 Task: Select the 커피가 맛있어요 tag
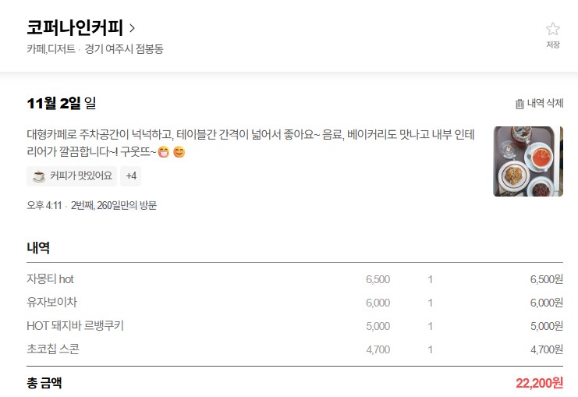coord(81,176)
